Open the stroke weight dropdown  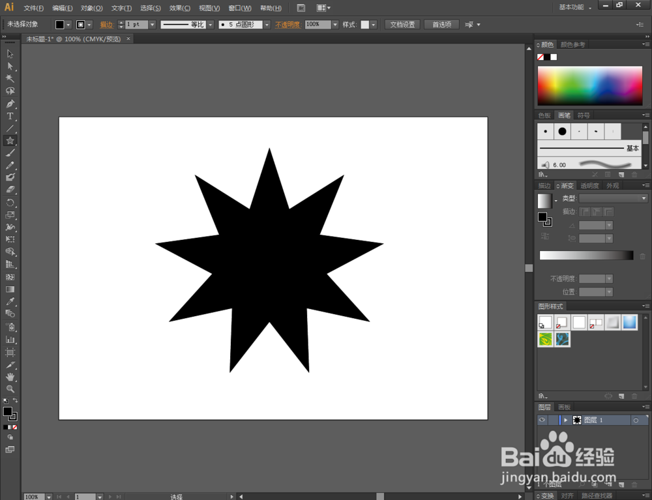click(x=152, y=25)
